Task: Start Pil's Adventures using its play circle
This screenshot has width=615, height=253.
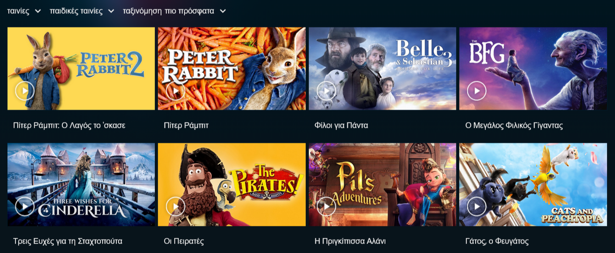Action: tap(326, 206)
